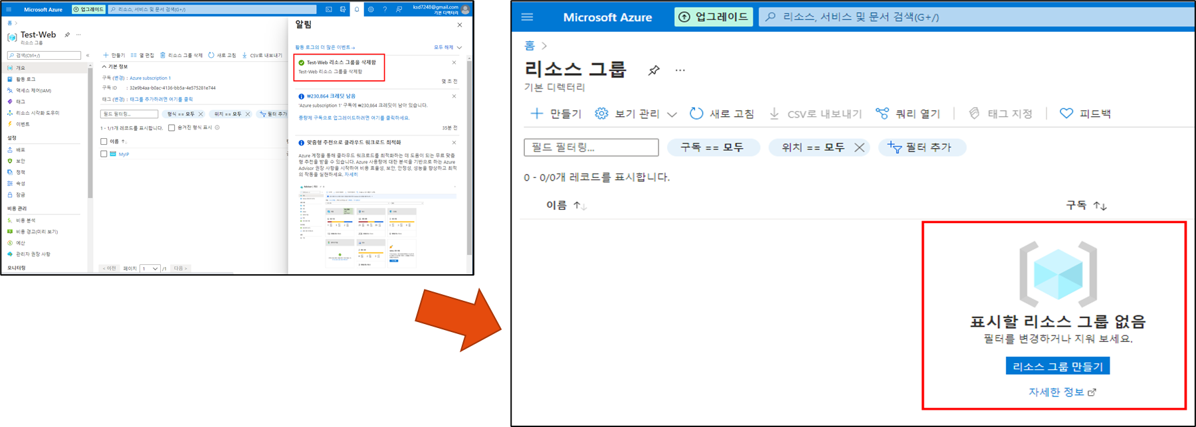Click the 업그레이드 button in the left window

click(88, 9)
